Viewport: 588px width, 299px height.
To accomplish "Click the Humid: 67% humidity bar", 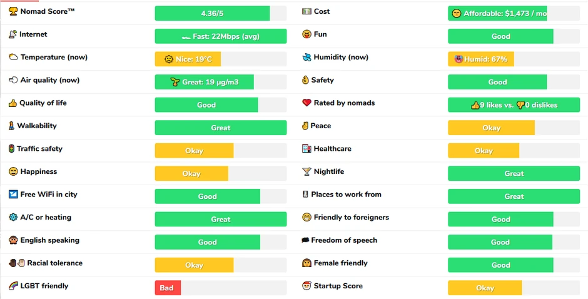I will pyautogui.click(x=480, y=59).
